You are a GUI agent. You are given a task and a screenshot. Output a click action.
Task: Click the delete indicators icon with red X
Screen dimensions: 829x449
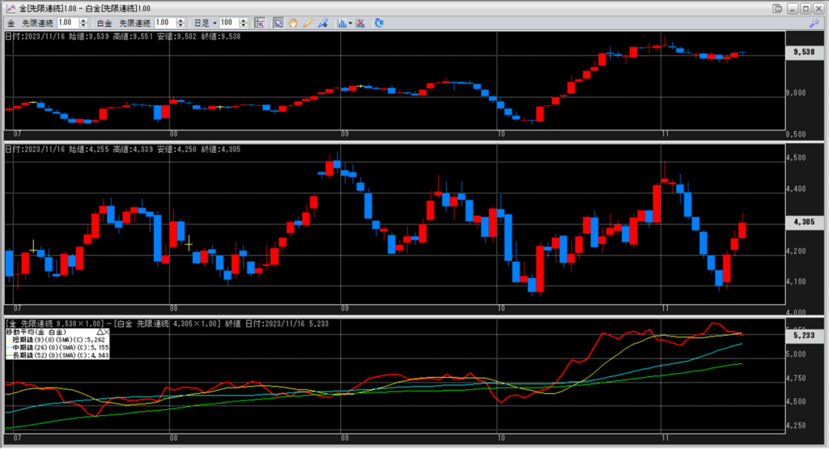tap(360, 23)
